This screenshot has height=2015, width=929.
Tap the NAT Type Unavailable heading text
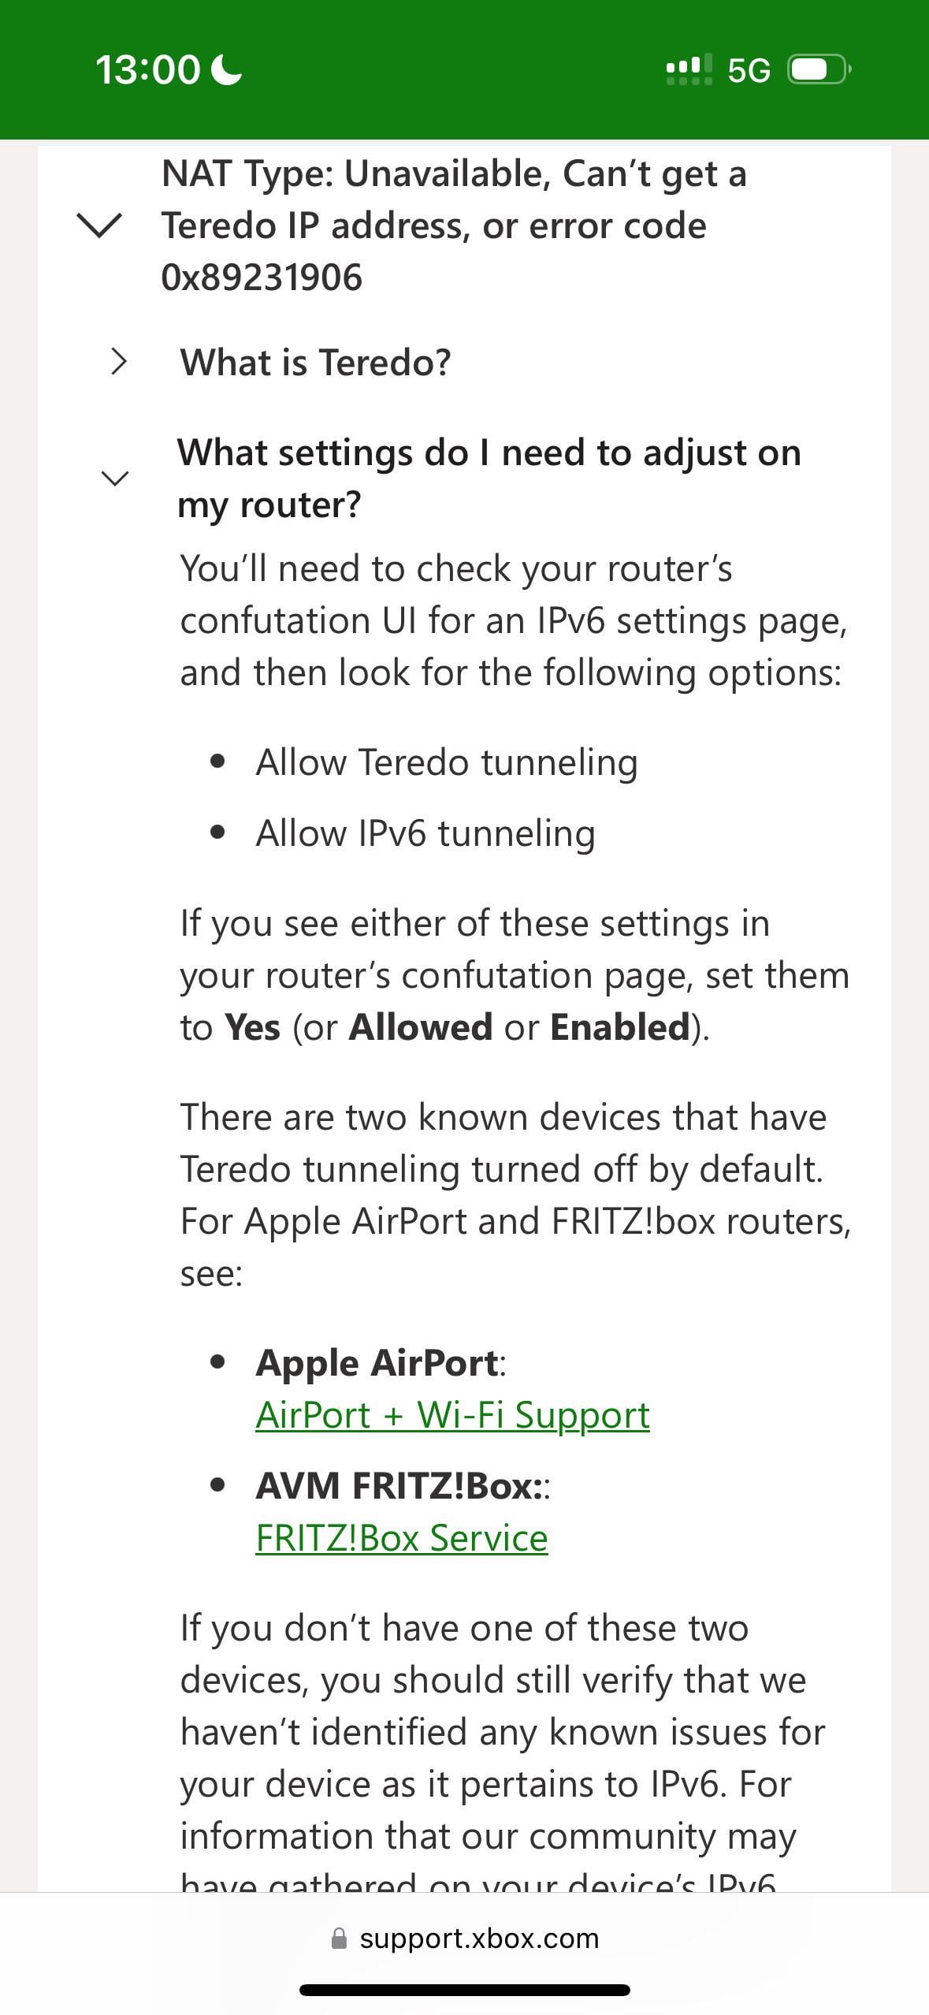point(454,225)
